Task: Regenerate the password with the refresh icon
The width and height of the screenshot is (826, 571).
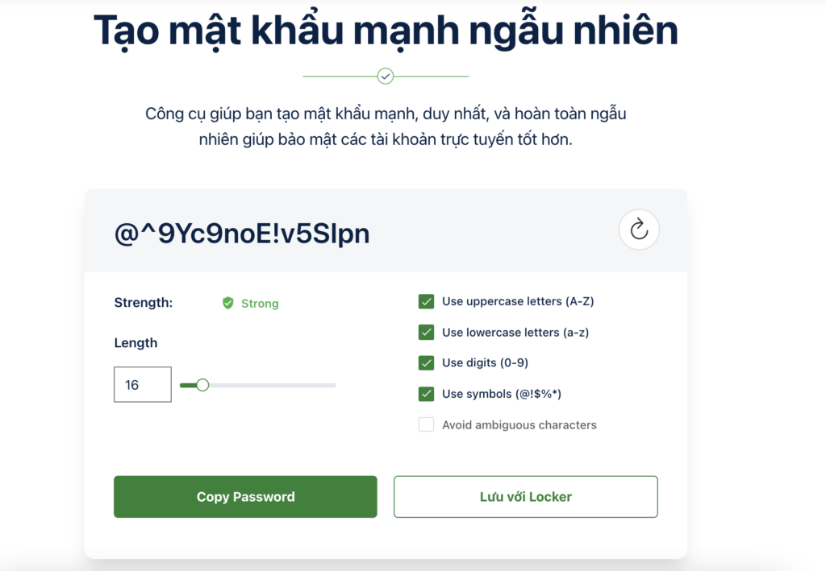Action: [x=639, y=230]
